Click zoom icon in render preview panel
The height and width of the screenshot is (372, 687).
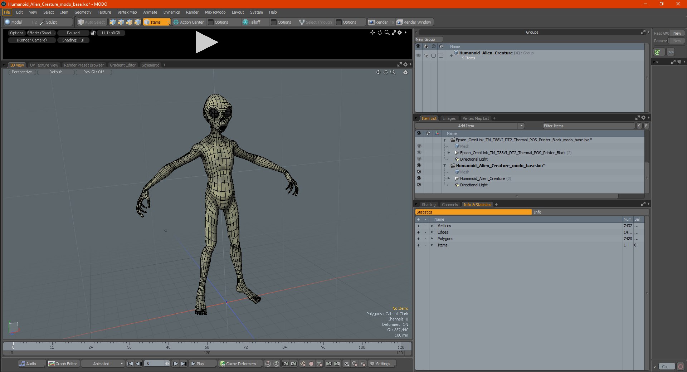click(387, 33)
